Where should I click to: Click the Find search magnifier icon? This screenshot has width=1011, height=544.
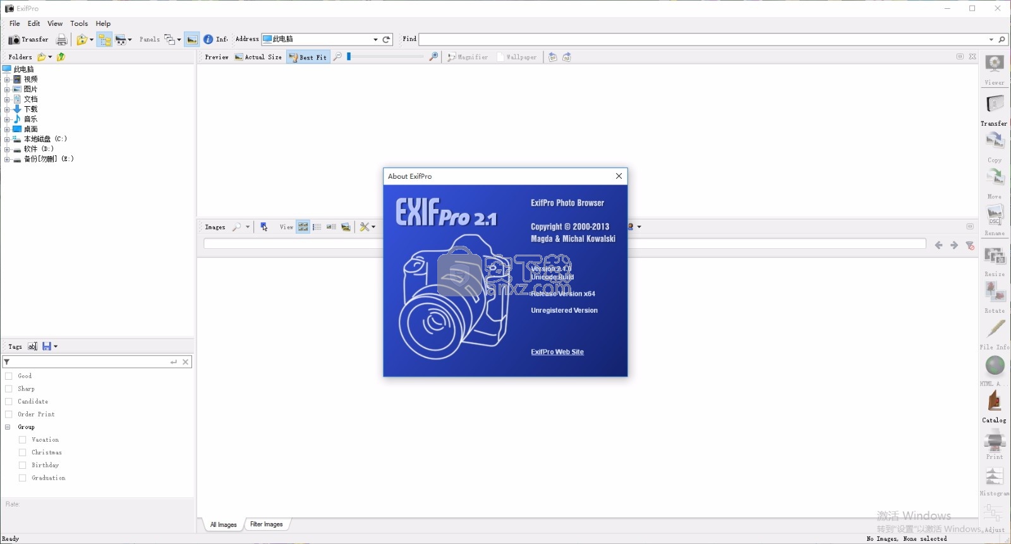pyautogui.click(x=1002, y=39)
